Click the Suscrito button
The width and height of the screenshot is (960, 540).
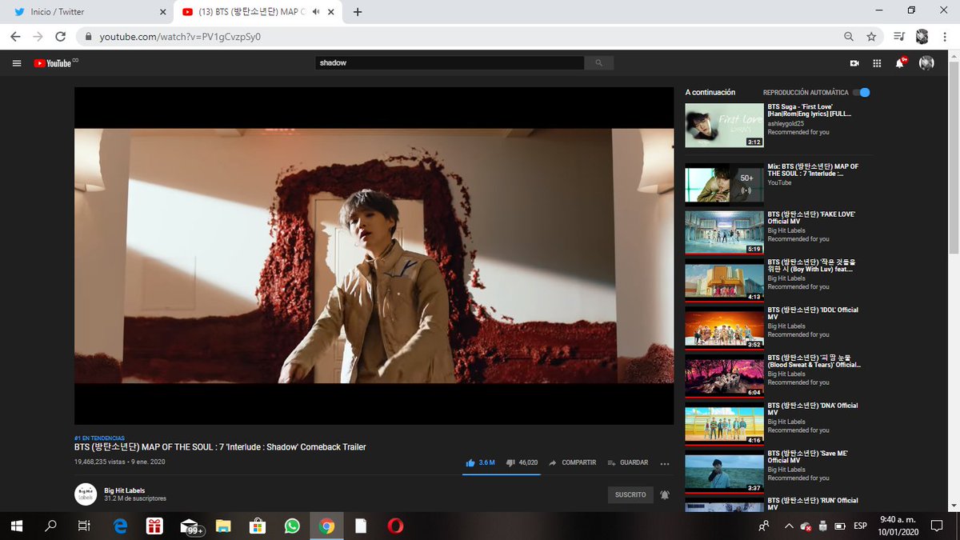coord(630,495)
